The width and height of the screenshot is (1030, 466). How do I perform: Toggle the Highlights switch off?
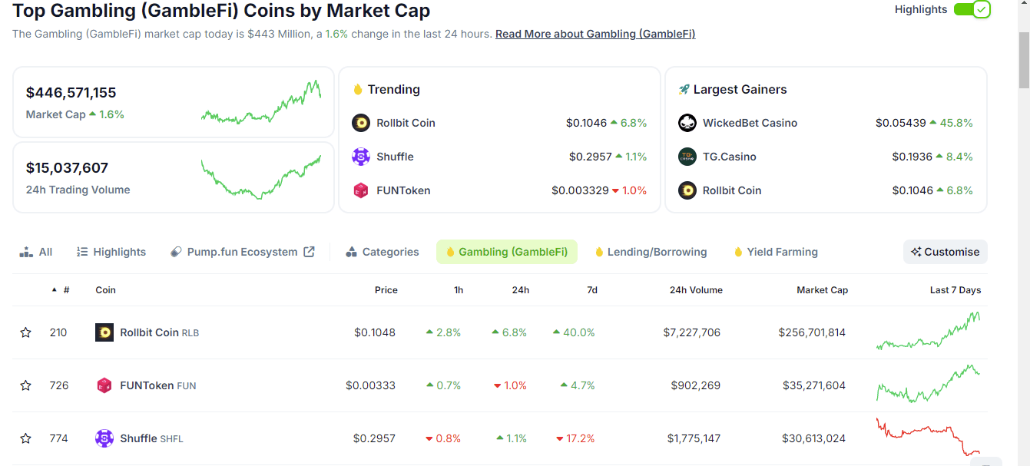[x=972, y=9]
